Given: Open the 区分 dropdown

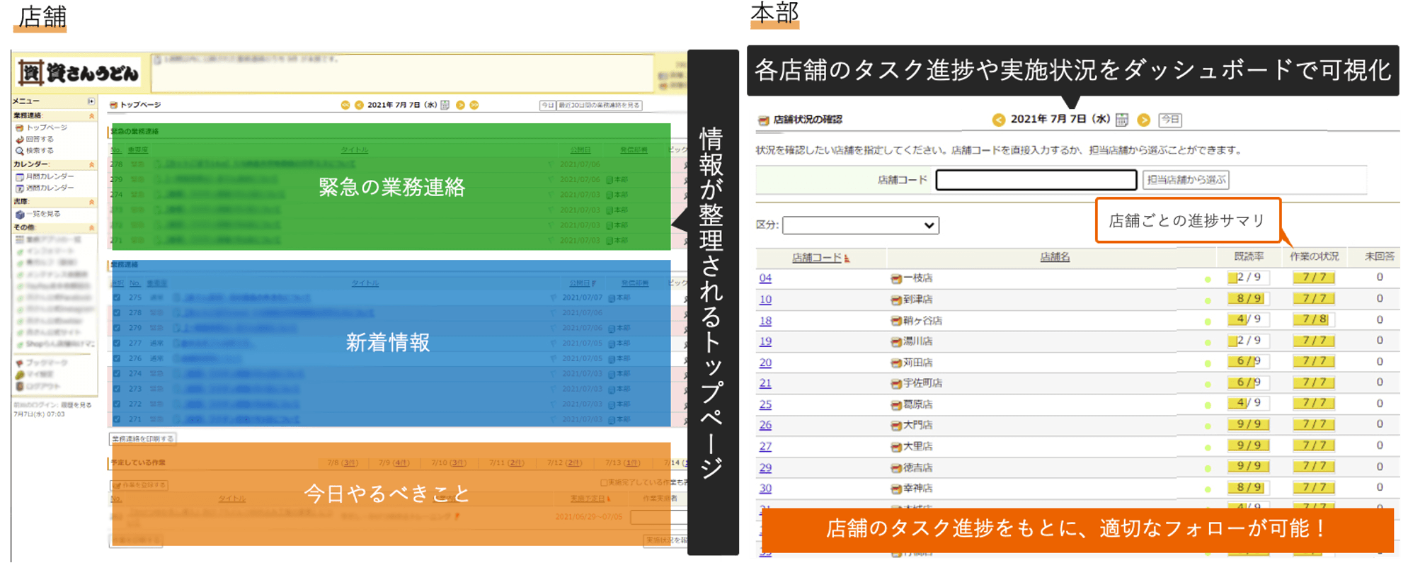Looking at the screenshot, I should tap(860, 225).
